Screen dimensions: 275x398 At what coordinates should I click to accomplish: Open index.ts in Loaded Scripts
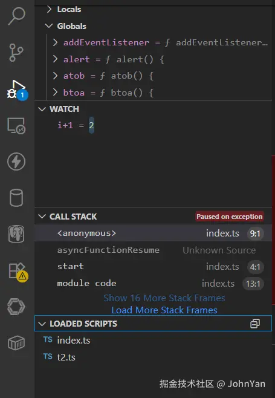point(154,340)
